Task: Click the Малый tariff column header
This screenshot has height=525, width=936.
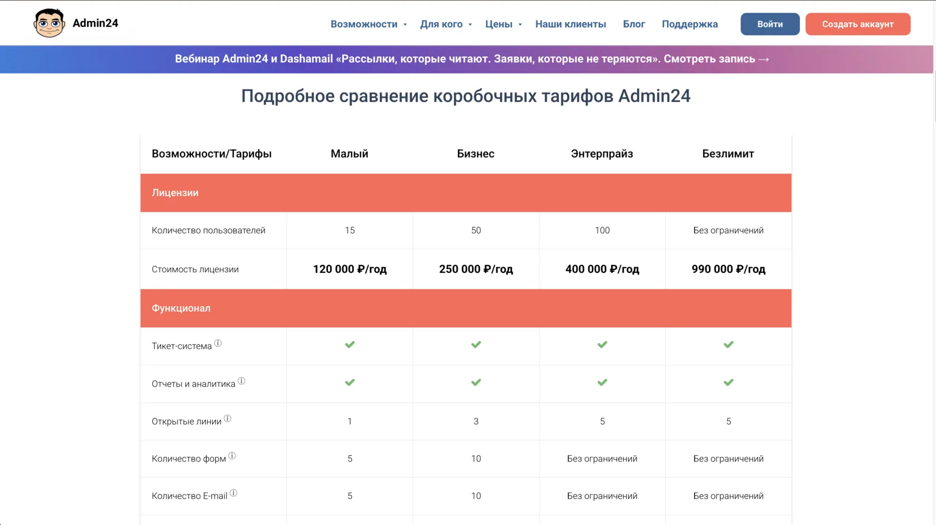Action: pos(349,154)
